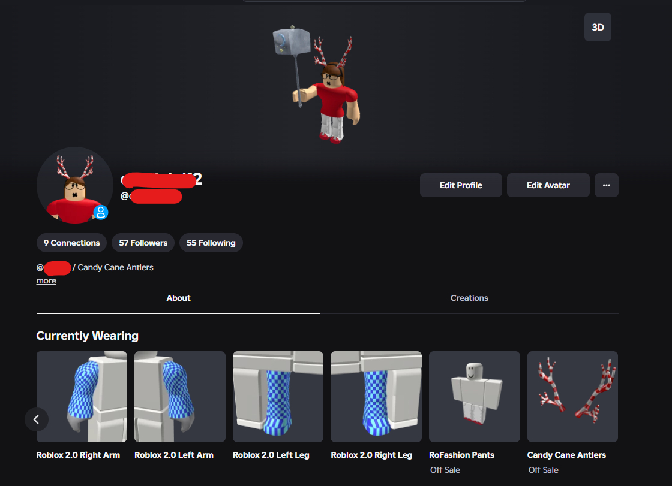Image resolution: width=672 pixels, height=486 pixels.
Task: Click Off Sale under RoFashion Pants
Action: [x=445, y=470]
